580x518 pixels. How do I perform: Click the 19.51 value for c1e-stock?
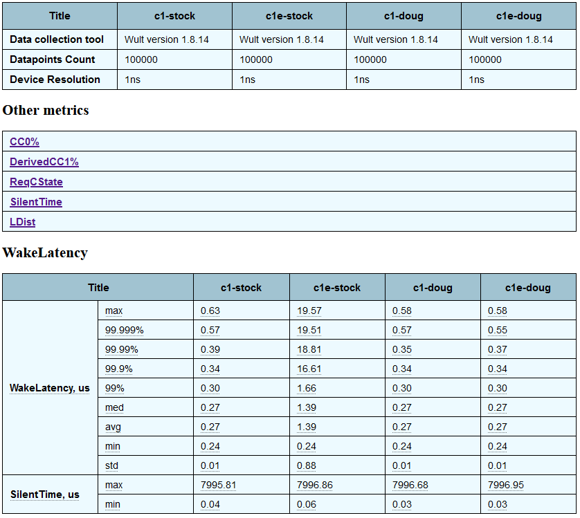pos(309,330)
